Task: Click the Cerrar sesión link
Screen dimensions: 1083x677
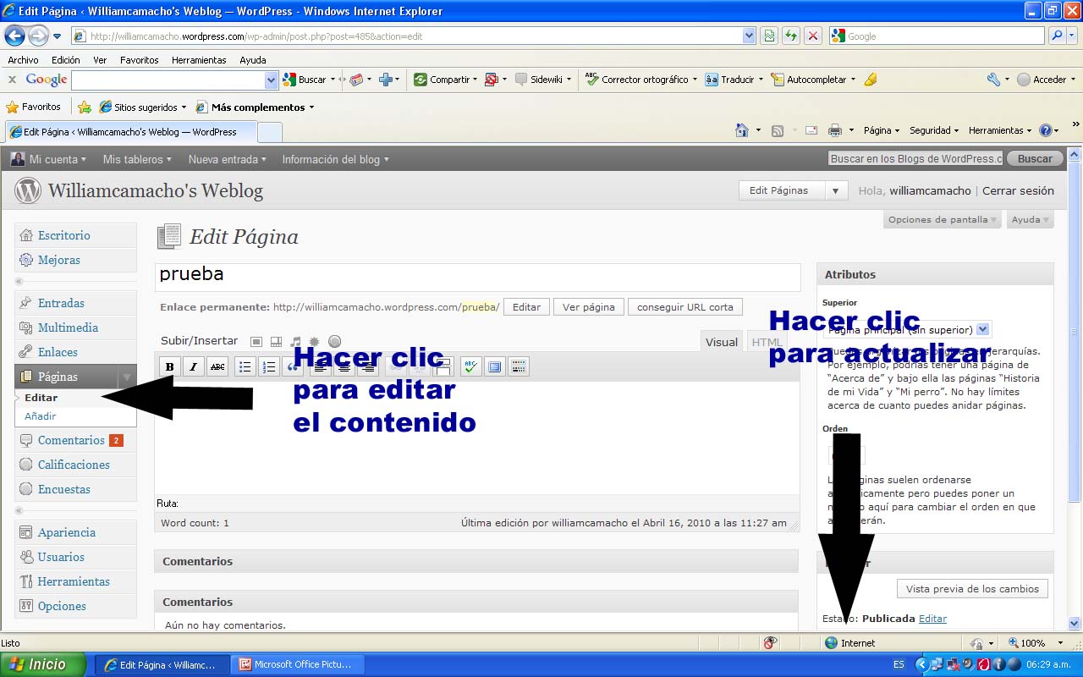Action: pos(1018,190)
